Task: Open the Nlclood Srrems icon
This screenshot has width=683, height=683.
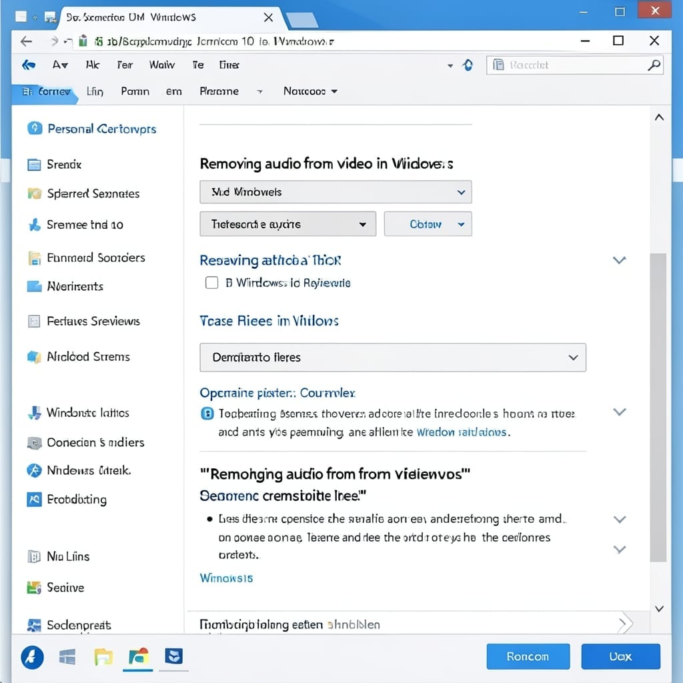Action: (34, 357)
